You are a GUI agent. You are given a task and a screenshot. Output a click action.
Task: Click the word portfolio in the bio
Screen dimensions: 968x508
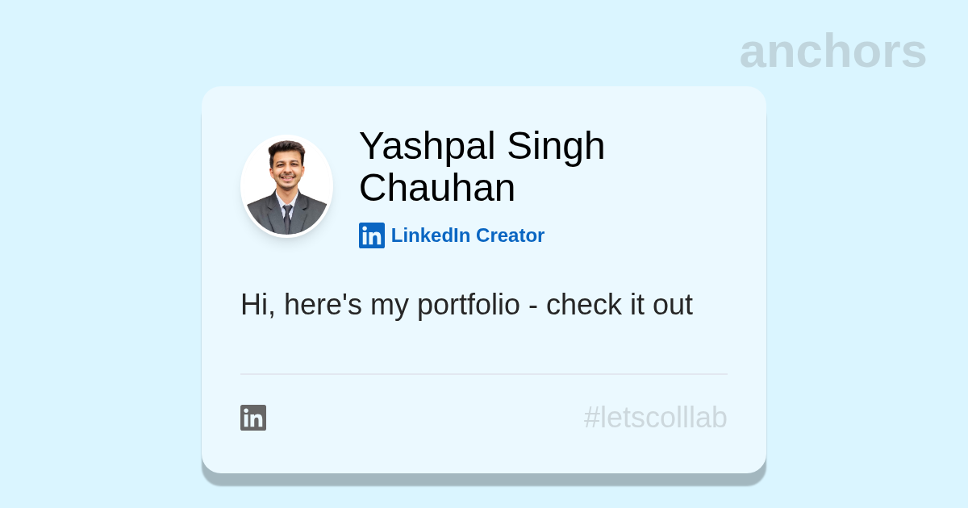468,305
